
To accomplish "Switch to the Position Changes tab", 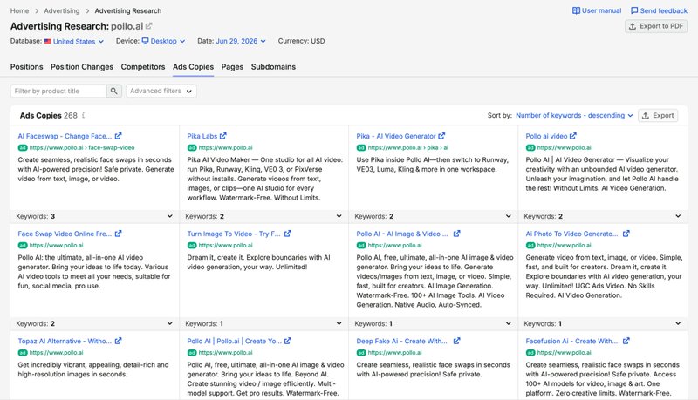I will click(x=82, y=67).
